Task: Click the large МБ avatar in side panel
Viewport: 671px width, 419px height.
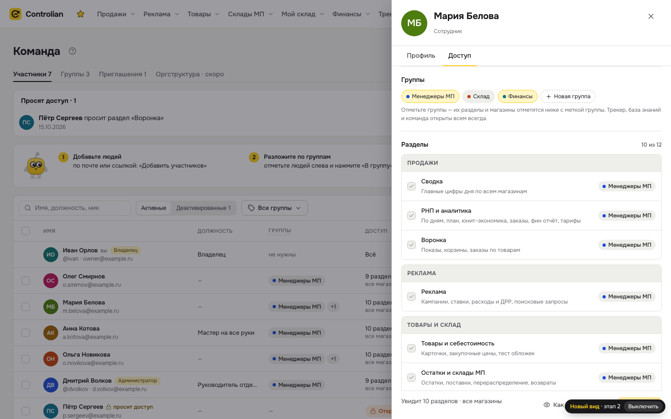Action: point(414,23)
